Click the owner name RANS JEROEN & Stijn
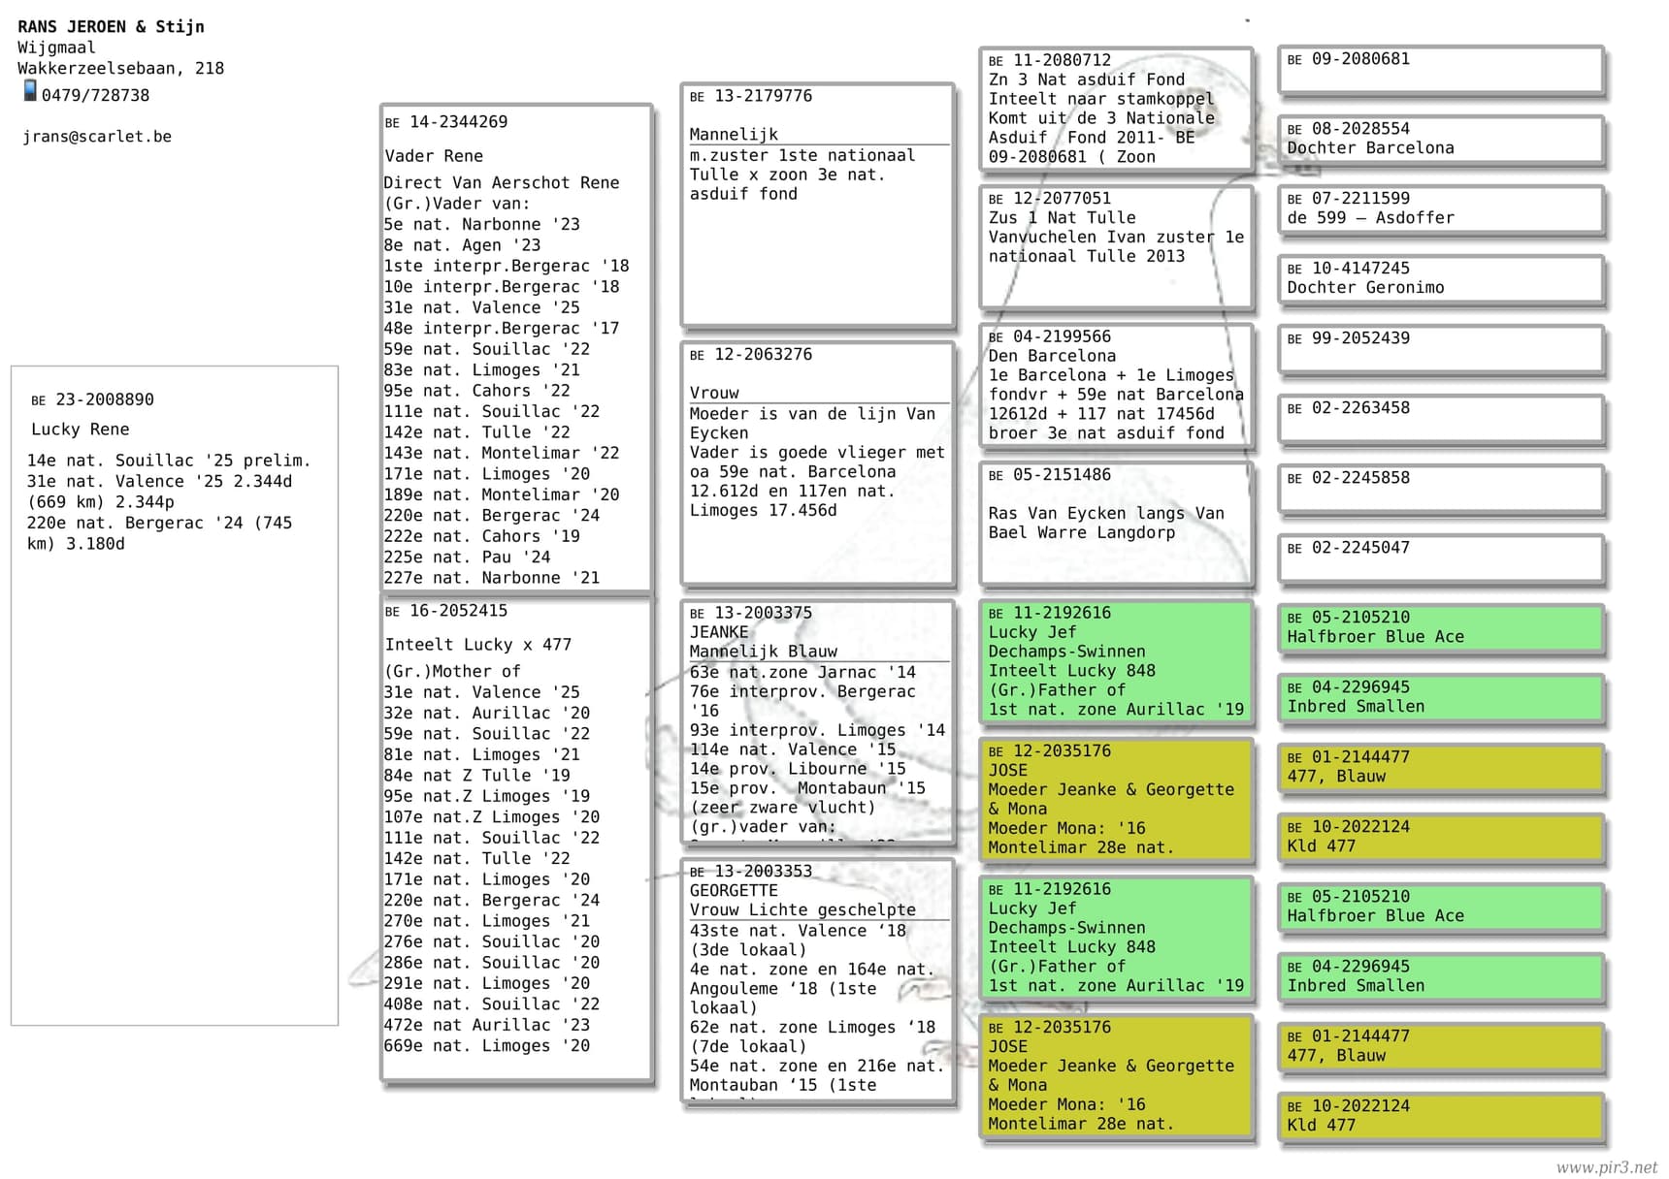The height and width of the screenshot is (1179, 1669). pyautogui.click(x=111, y=27)
